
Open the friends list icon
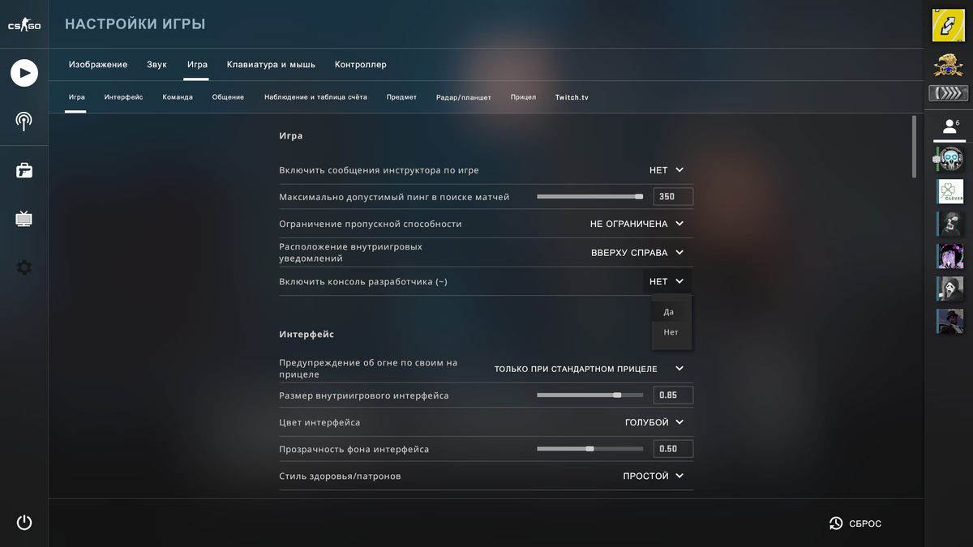949,127
